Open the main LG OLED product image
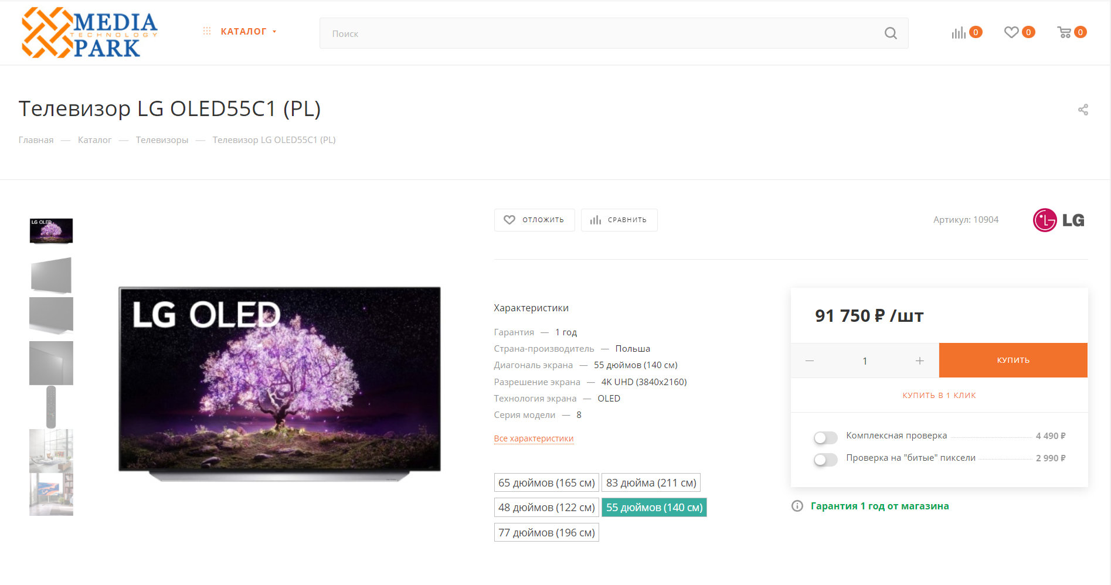Screen dimensions: 1111x585 [280, 383]
